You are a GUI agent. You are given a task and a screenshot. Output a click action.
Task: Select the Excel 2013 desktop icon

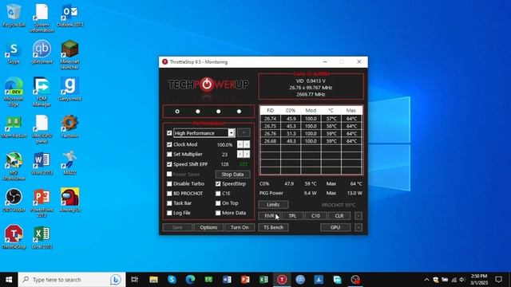point(42,238)
